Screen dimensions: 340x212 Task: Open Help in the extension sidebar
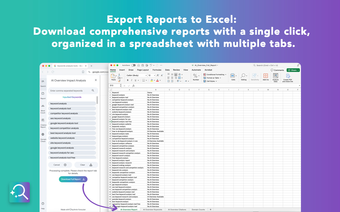coord(43,206)
